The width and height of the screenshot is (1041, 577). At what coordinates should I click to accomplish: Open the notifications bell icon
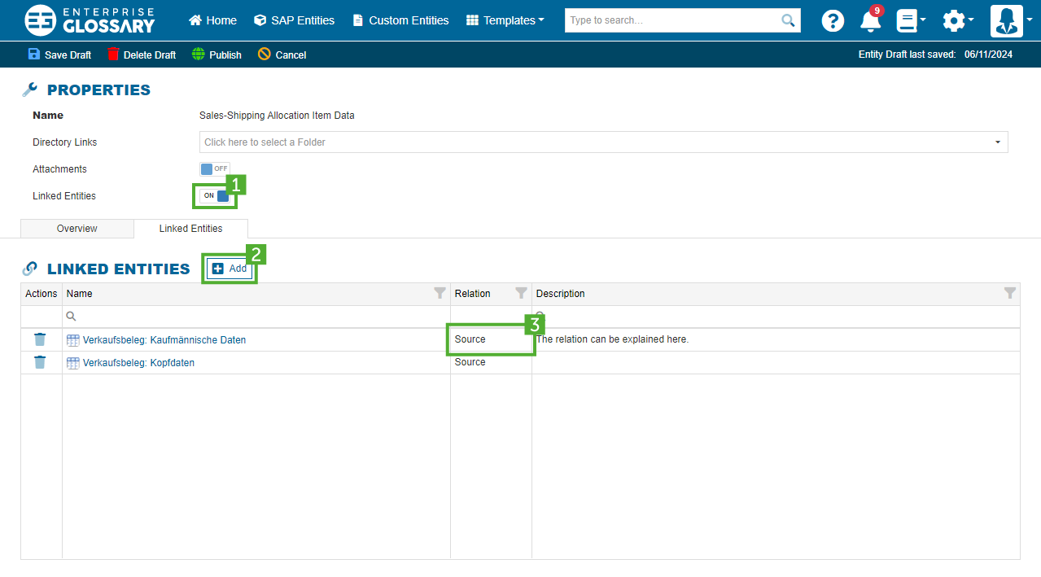click(x=870, y=21)
